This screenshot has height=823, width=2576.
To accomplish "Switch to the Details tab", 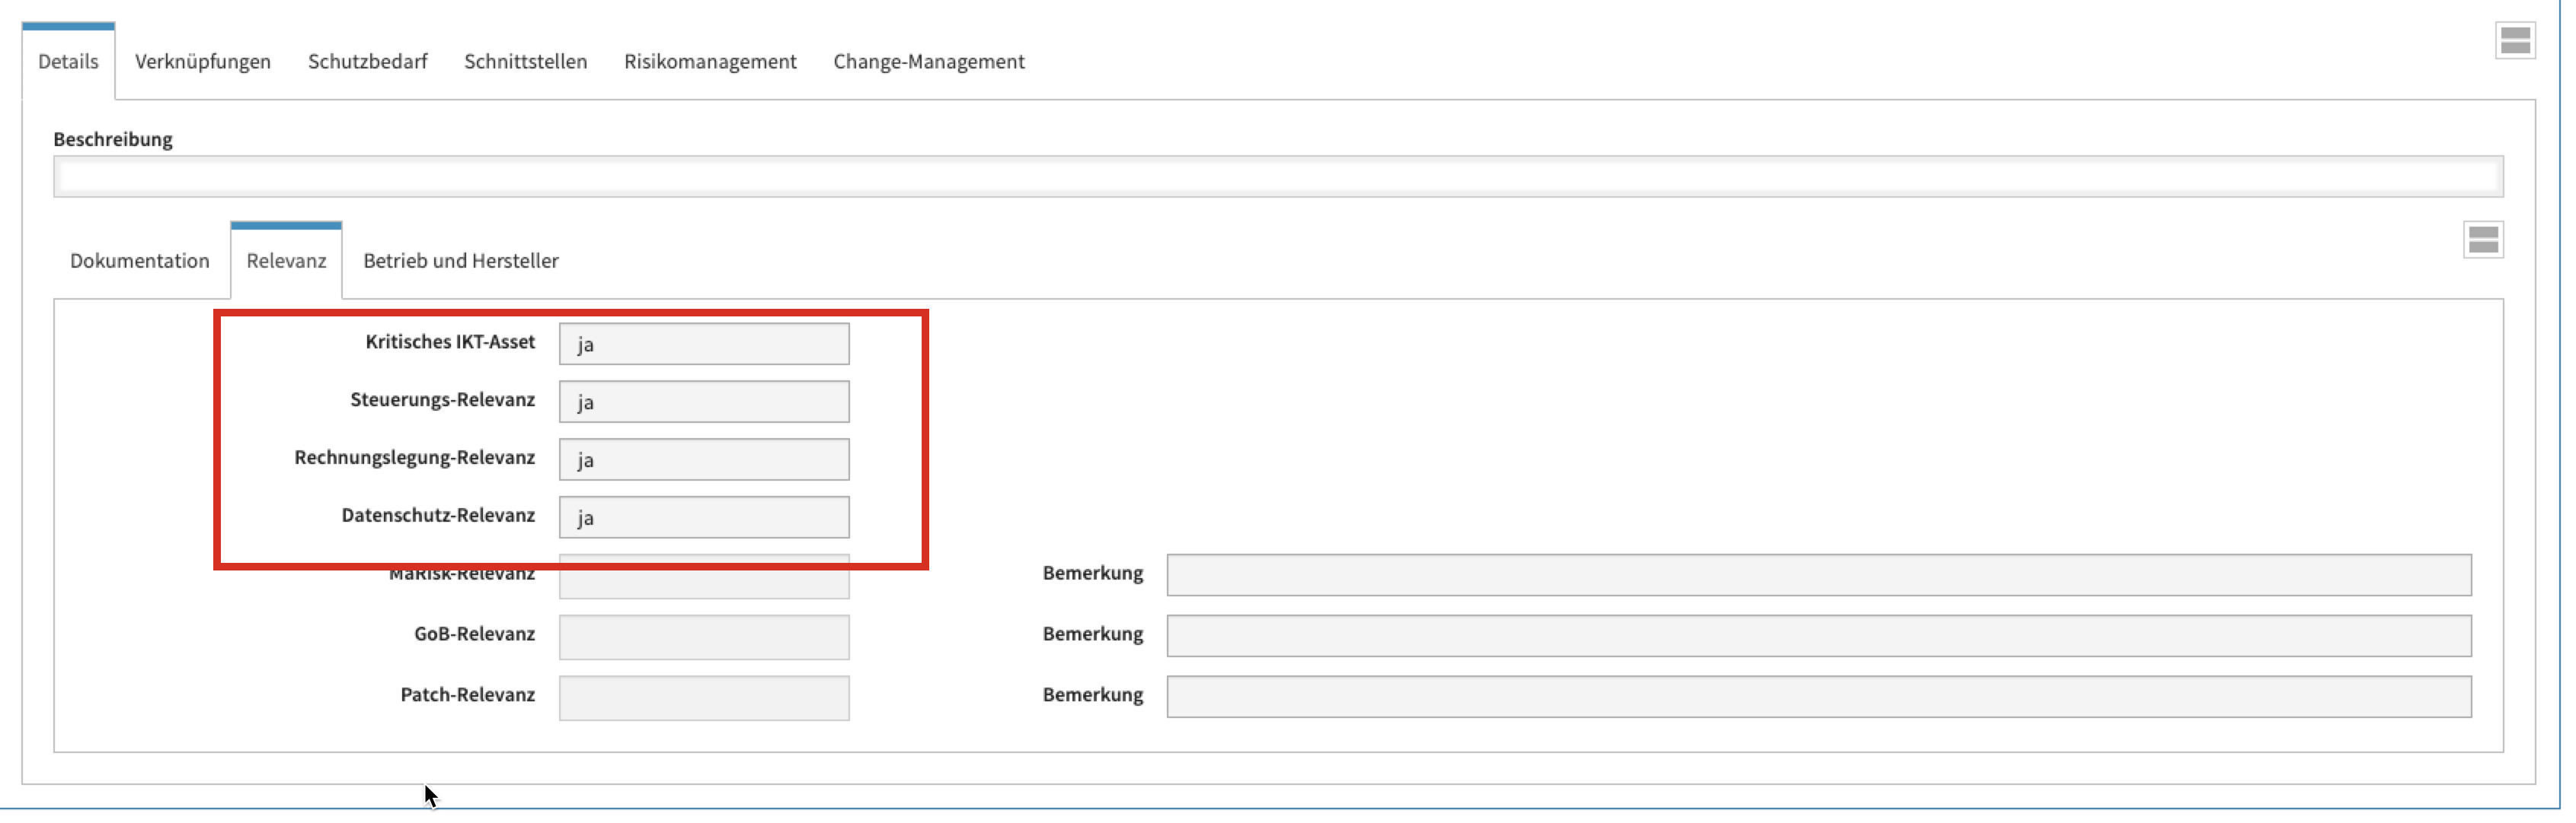I will click(68, 62).
